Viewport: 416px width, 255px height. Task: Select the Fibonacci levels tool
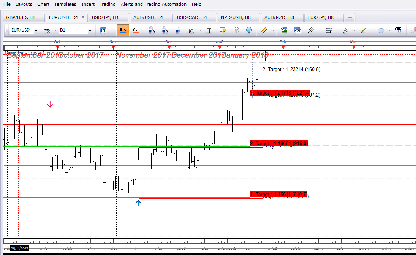coord(329,30)
